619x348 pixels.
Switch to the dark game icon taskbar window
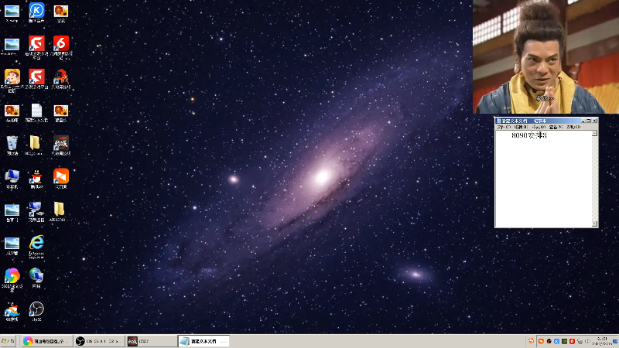[152, 341]
